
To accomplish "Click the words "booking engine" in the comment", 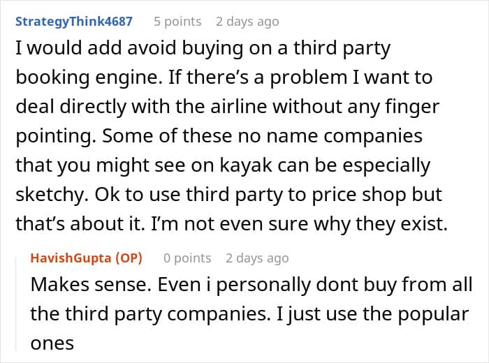I will [89, 77].
